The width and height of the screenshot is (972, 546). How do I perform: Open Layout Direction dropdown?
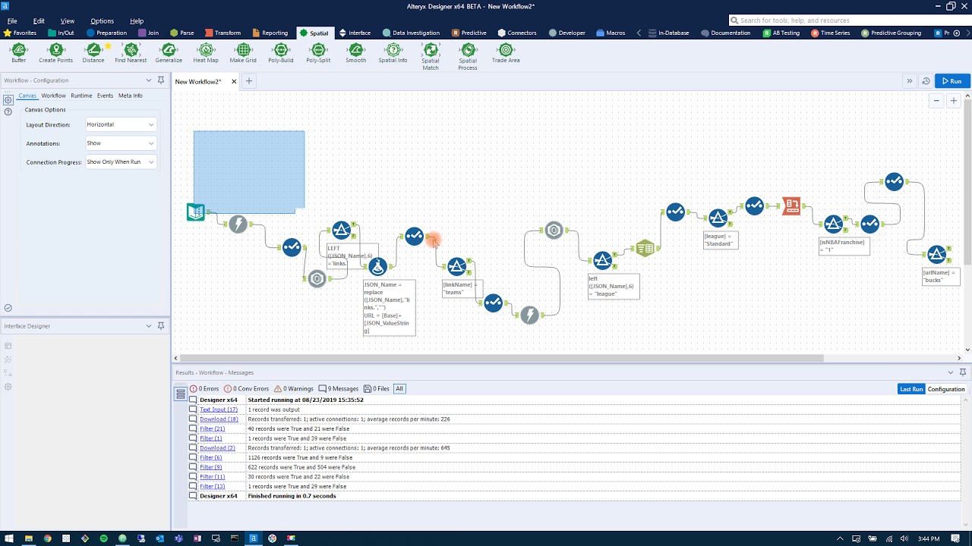coord(121,124)
